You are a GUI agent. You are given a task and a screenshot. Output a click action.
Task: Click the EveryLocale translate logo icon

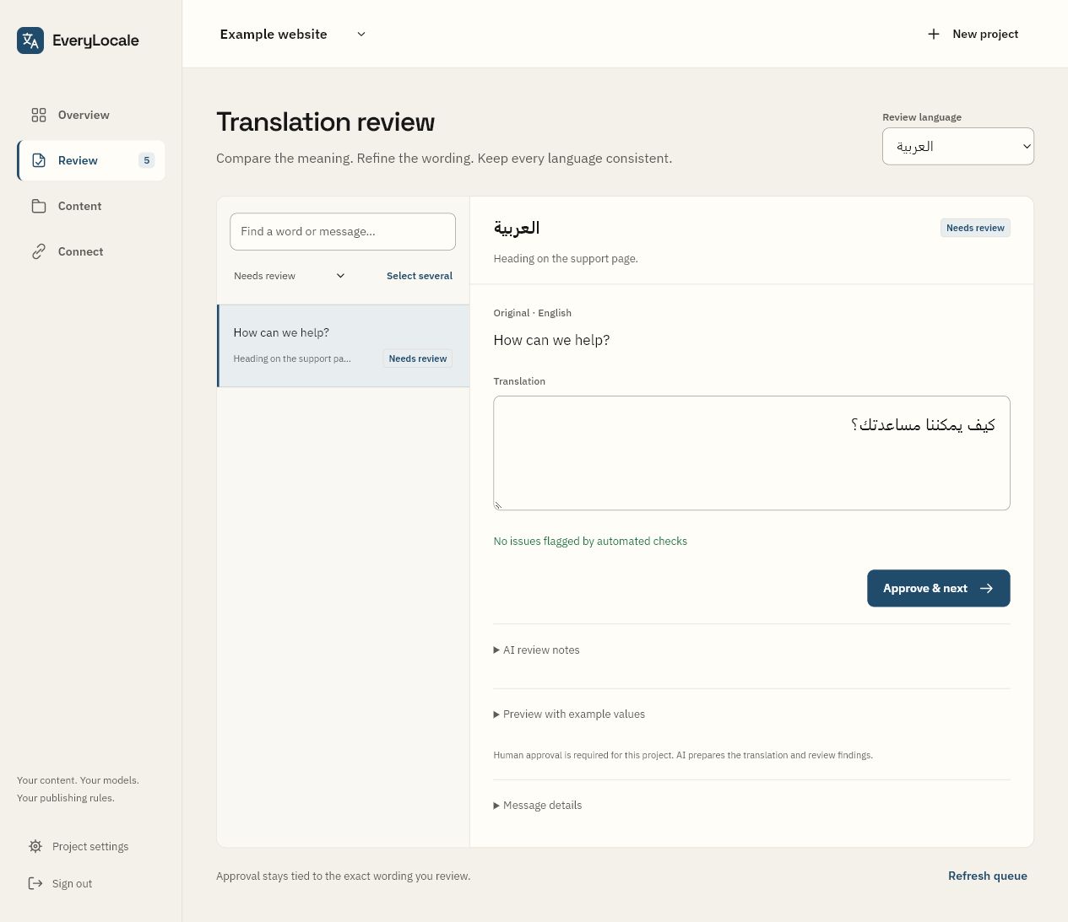(30, 40)
